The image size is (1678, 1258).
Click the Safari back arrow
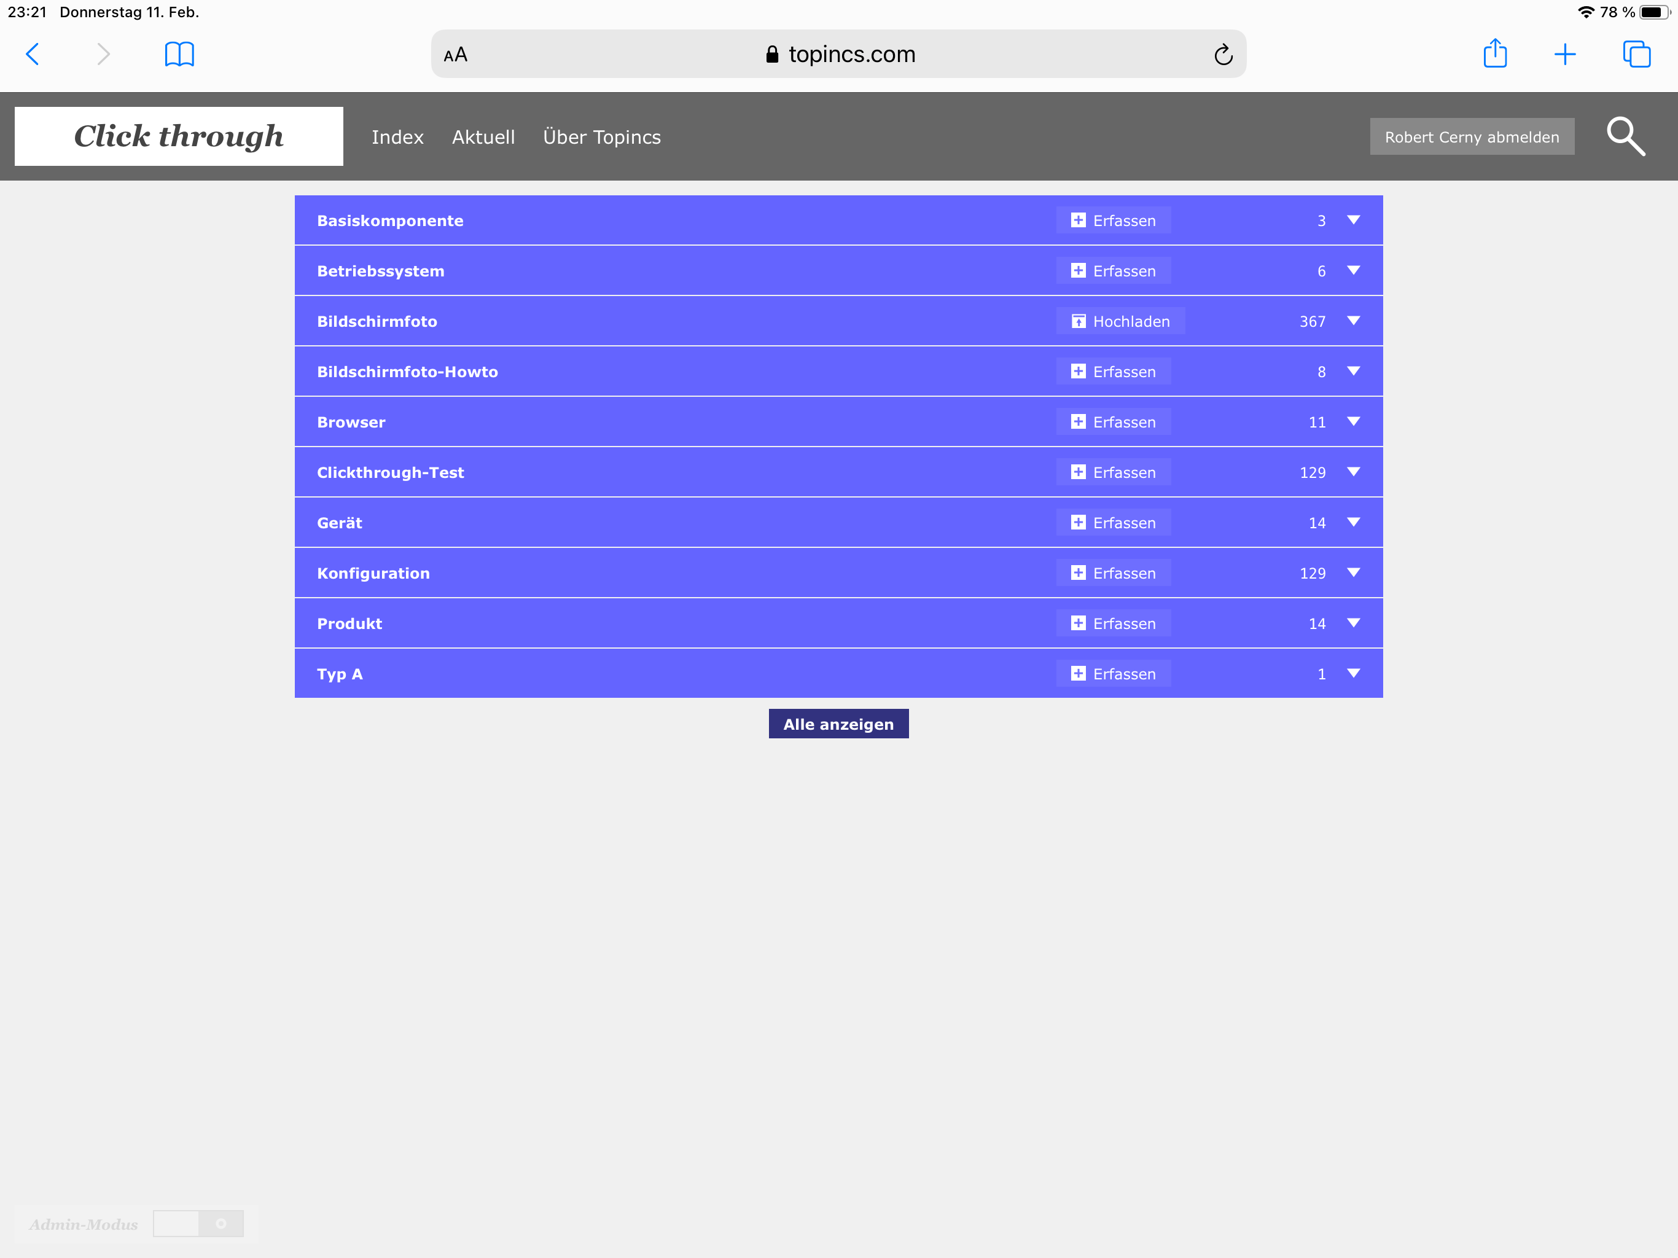pos(33,54)
